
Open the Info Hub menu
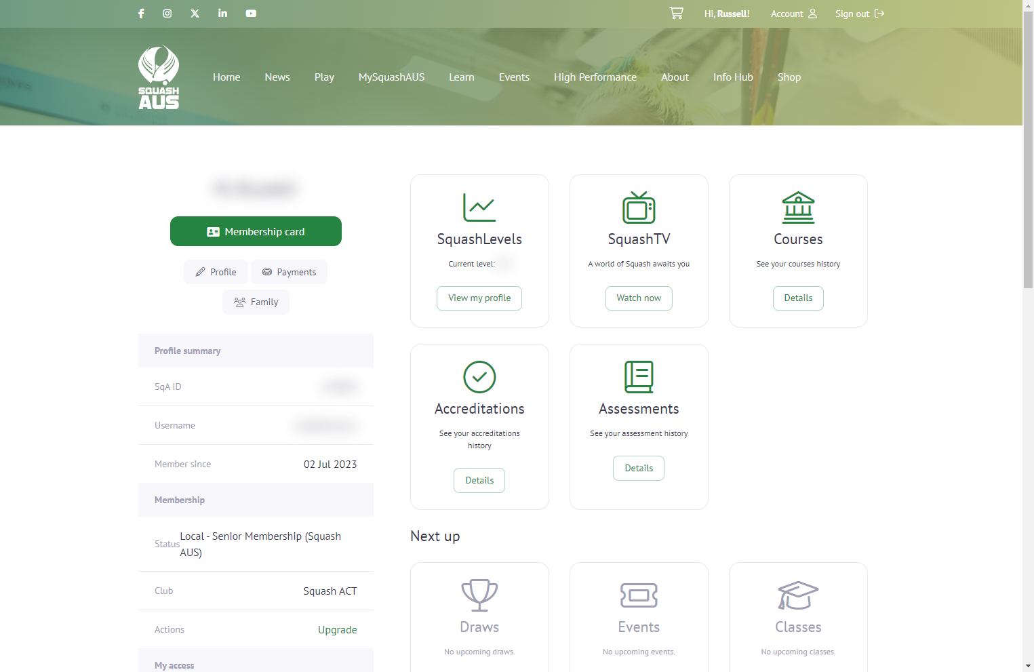(x=733, y=77)
